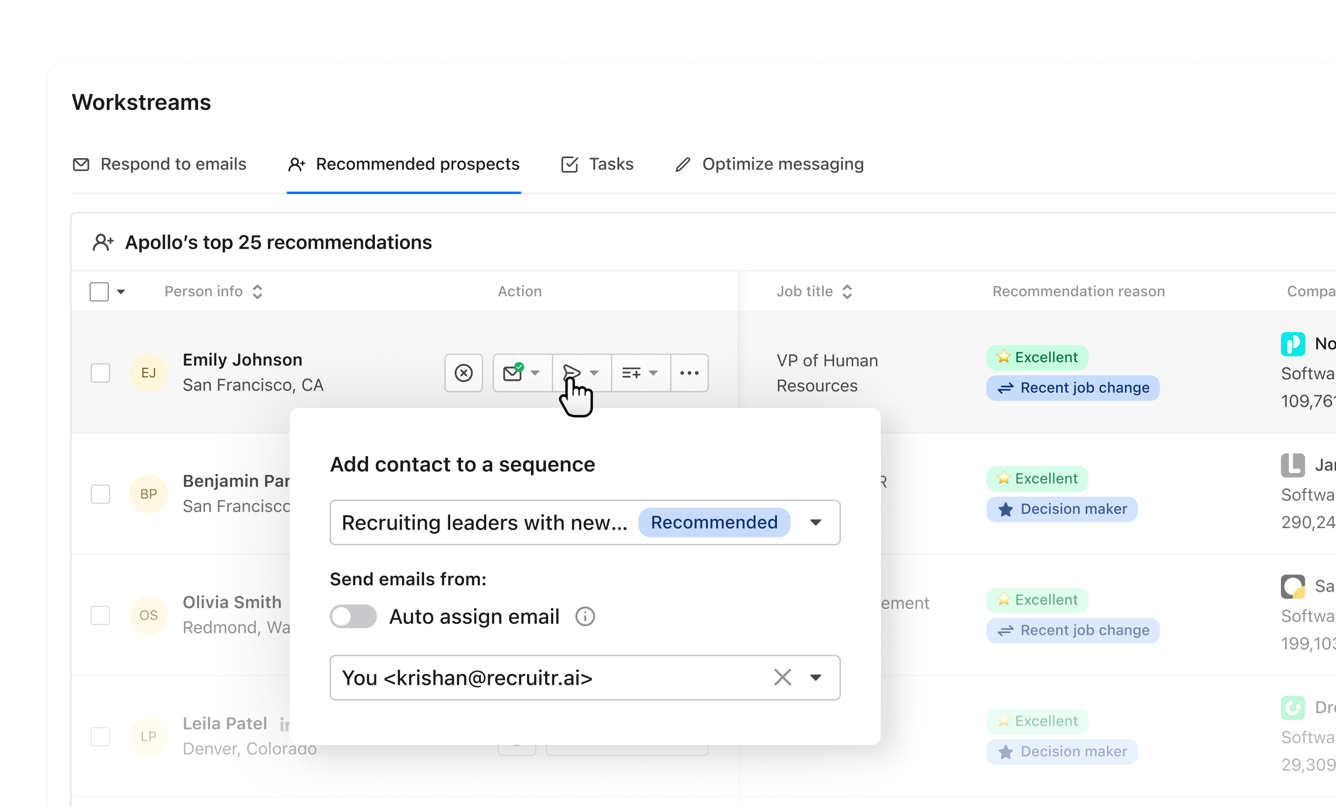Tick the select-all checkbox in table header
Viewport: 1336px width, 807px height.
coord(99,291)
